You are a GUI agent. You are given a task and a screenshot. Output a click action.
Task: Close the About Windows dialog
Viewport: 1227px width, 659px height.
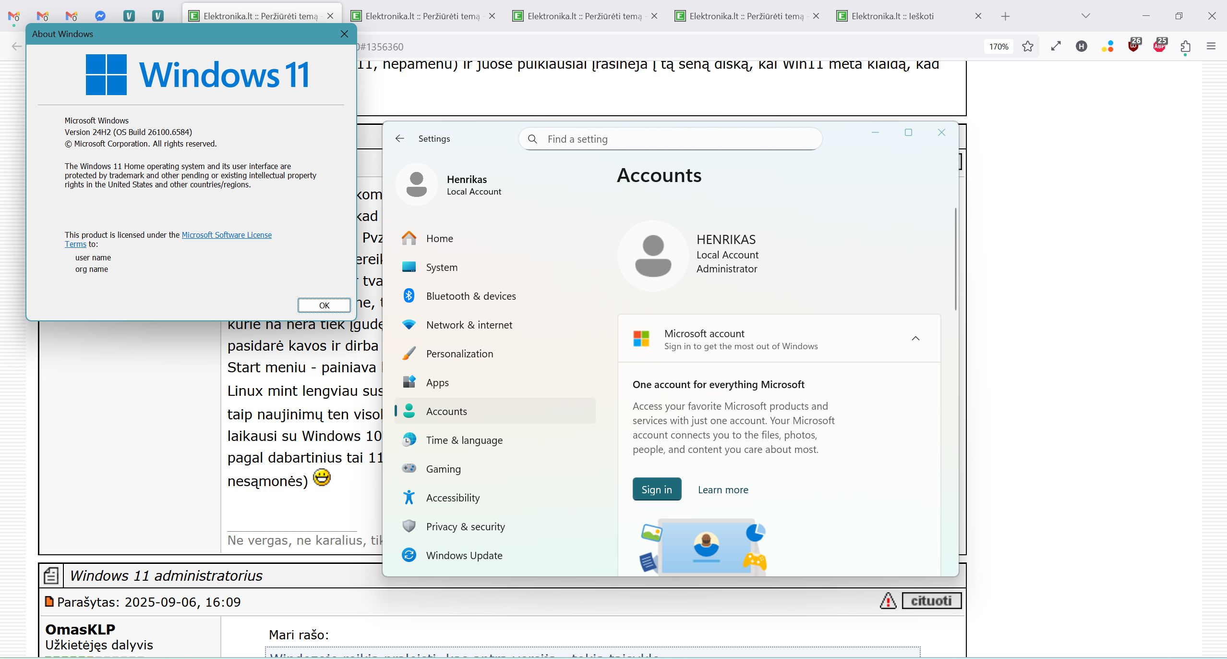coord(344,34)
